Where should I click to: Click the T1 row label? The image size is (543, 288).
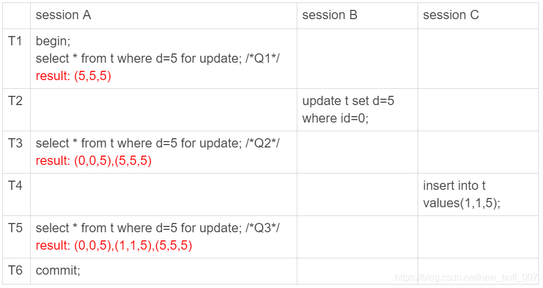point(15,41)
